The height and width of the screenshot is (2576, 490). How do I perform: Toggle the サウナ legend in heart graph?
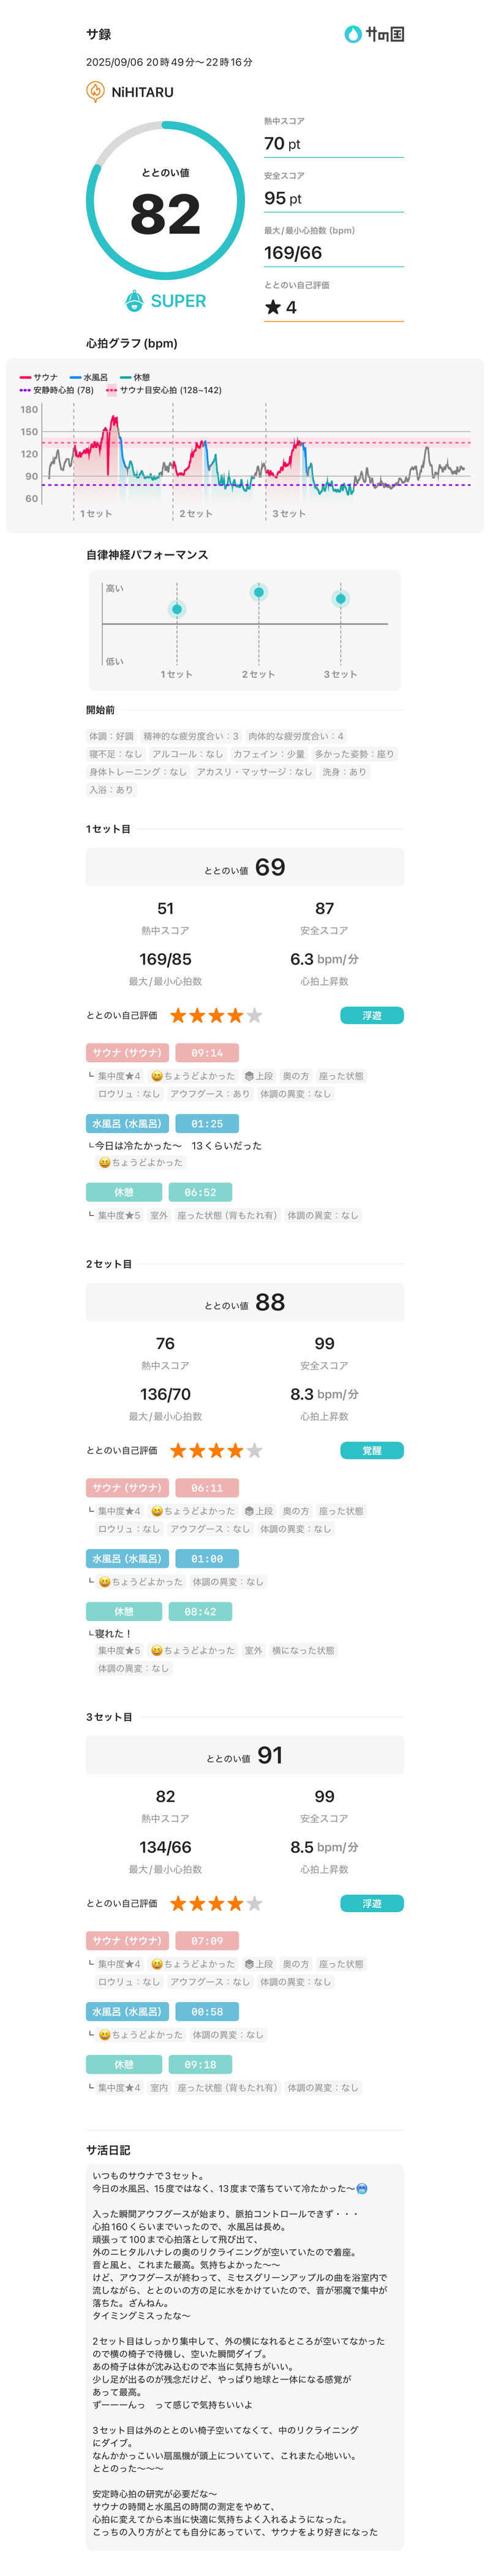coord(39,378)
